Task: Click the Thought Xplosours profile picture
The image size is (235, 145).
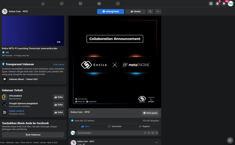Action: pyautogui.click(x=5, y=105)
